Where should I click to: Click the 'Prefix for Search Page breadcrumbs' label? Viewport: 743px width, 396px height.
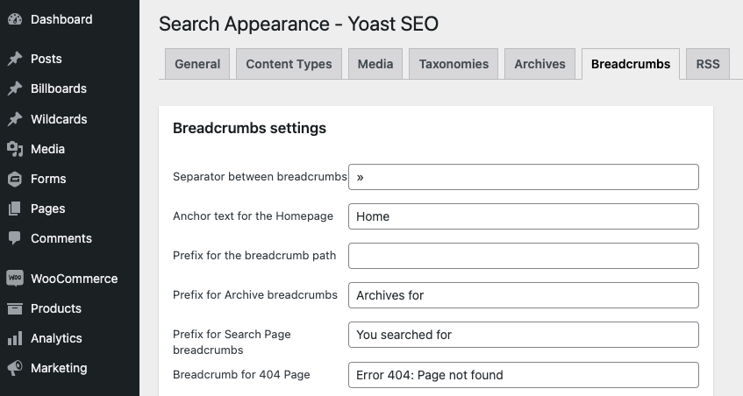[x=232, y=342]
